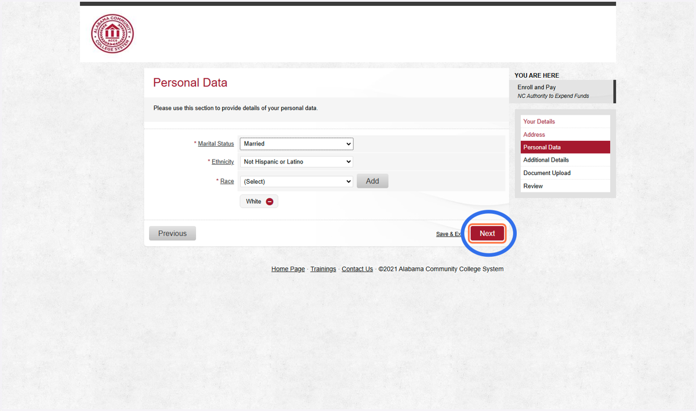Click the Race field label

227,181
